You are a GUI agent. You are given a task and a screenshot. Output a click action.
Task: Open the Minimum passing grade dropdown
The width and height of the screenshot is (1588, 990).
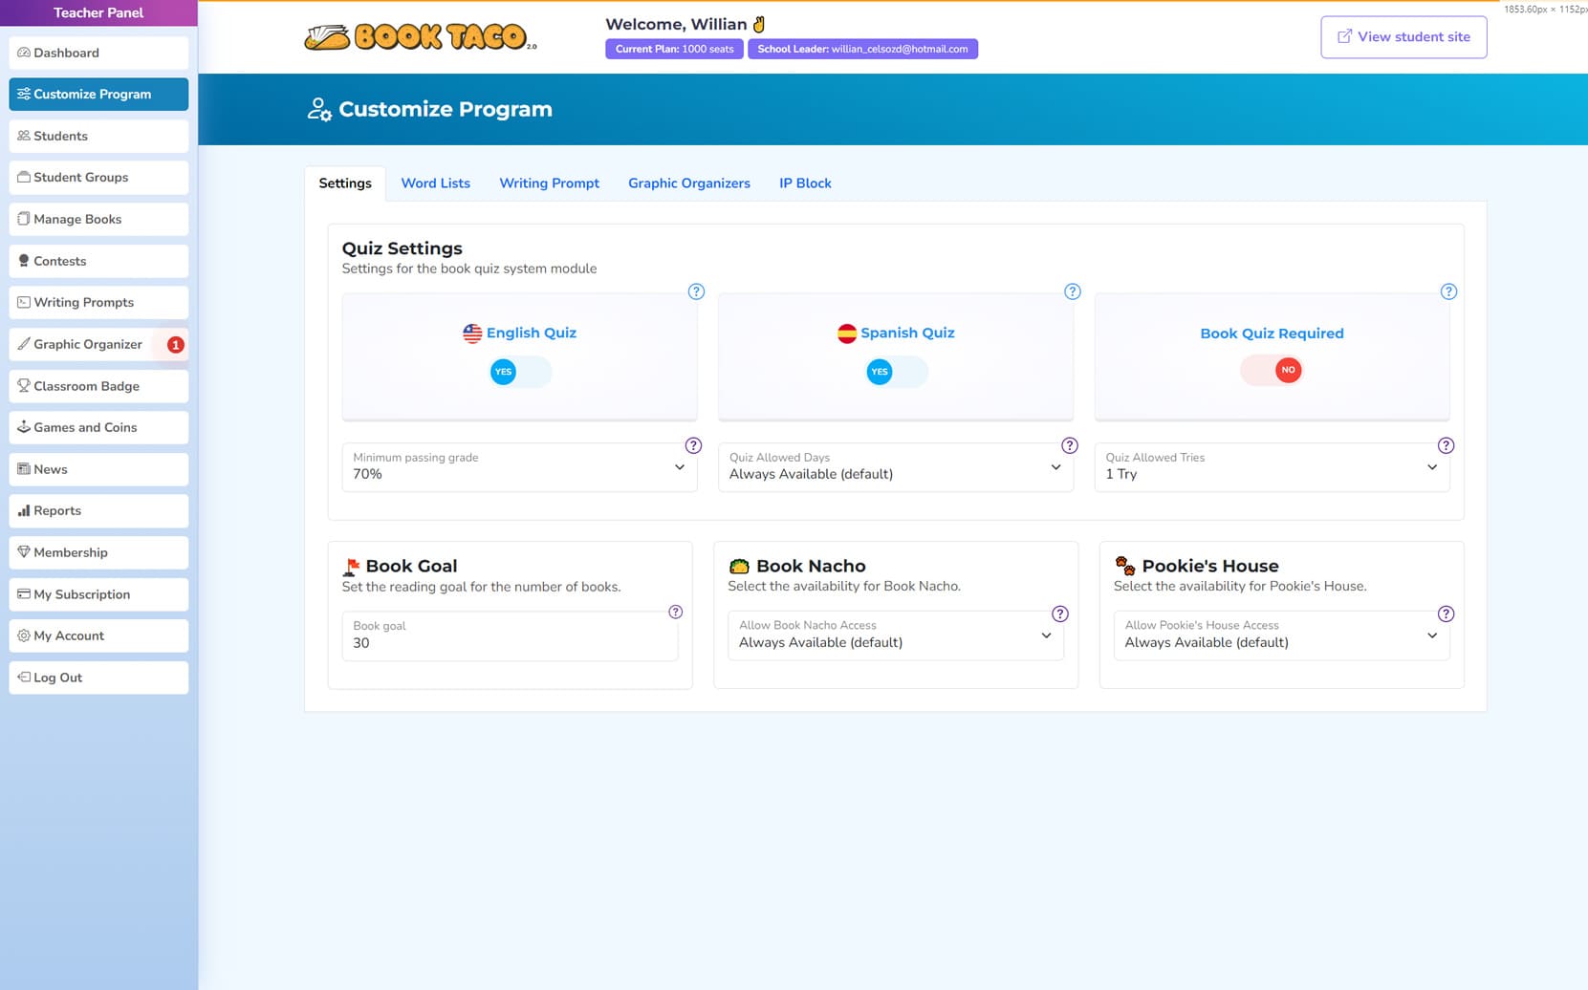pos(519,467)
